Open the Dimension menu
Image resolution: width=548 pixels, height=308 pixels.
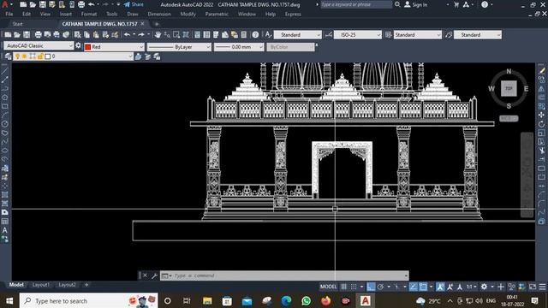click(159, 14)
